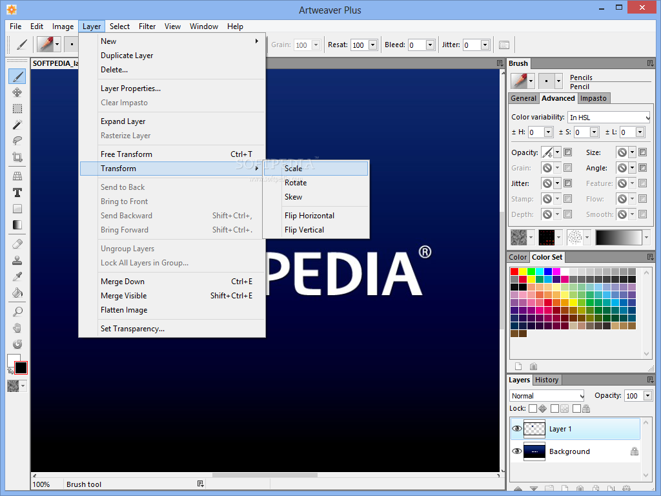Open H variability dropdown arrow
The height and width of the screenshot is (496, 661).
click(x=548, y=132)
